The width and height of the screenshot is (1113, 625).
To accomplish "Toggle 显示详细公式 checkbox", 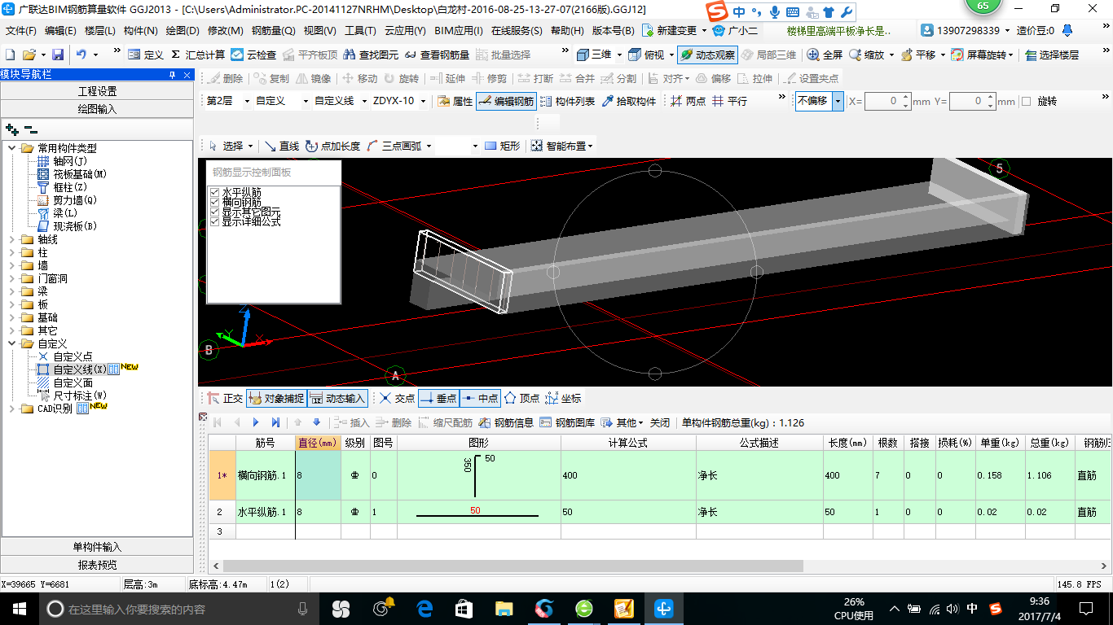I will coord(215,221).
